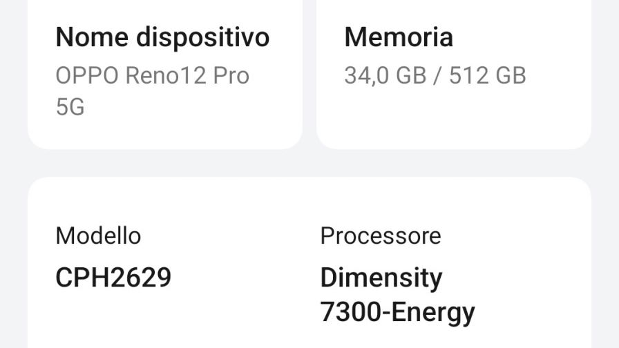Tap the CPH2629 model number
The width and height of the screenshot is (619, 348).
[x=113, y=278]
